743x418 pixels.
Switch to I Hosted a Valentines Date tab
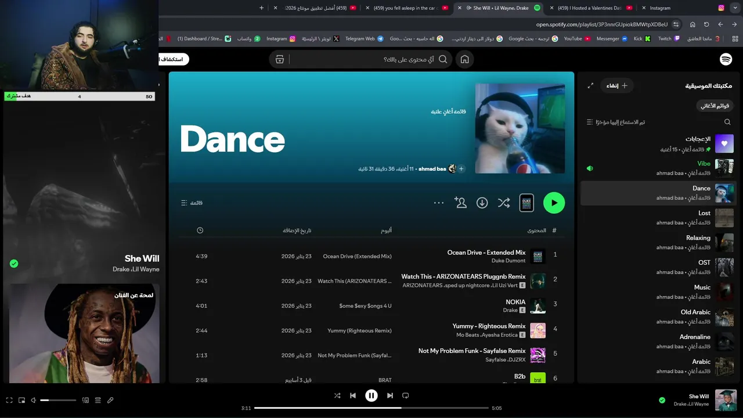tap(590, 8)
